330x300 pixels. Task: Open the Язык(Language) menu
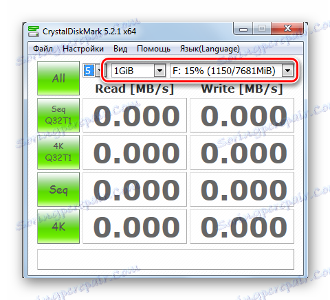[x=210, y=49]
